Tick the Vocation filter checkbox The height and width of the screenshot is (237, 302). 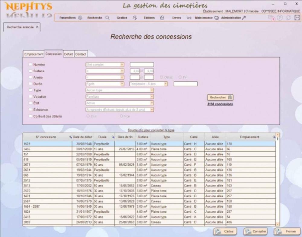[x=30, y=97]
